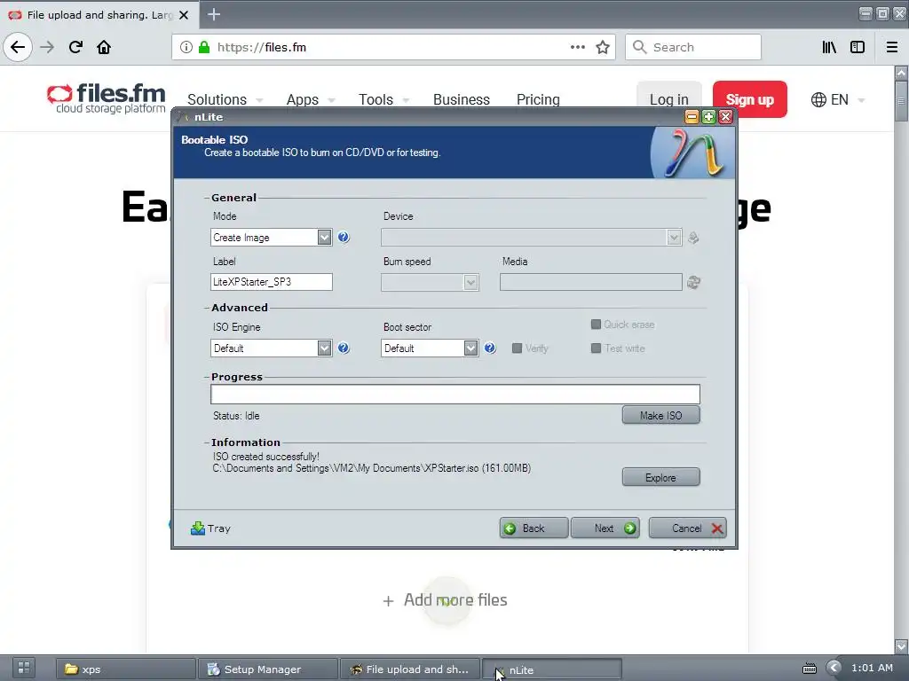
Task: Click the green padlock security icon
Action: click(204, 47)
